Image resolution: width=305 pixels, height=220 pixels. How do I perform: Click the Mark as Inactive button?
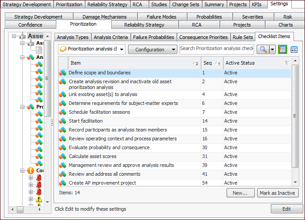tap(278, 193)
